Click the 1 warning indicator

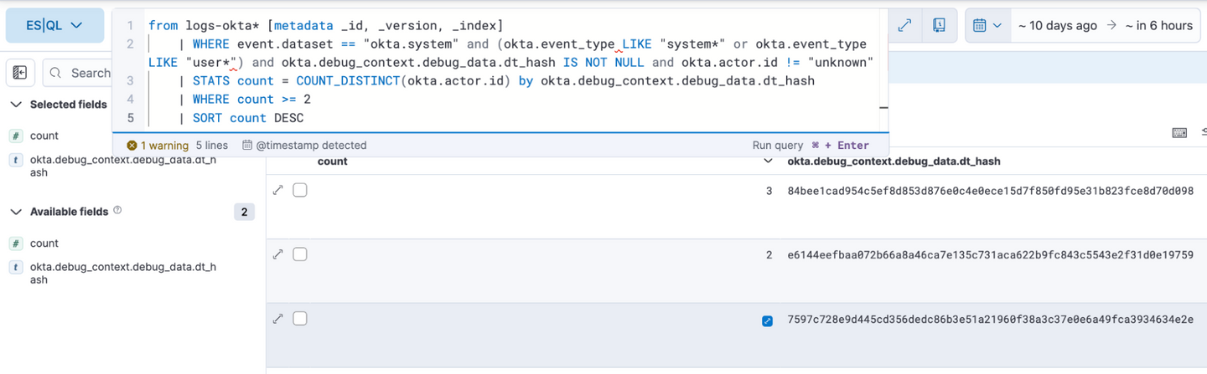[158, 145]
